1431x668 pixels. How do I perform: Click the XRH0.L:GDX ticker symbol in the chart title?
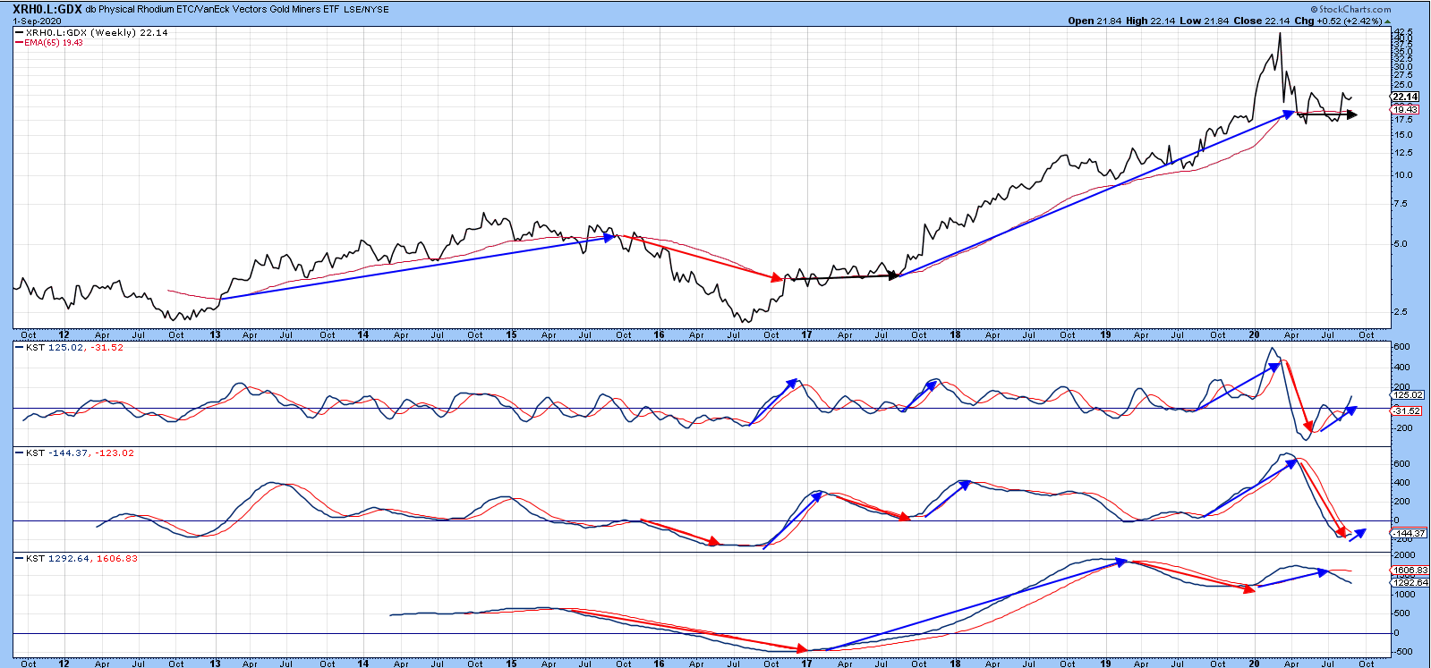(47, 9)
